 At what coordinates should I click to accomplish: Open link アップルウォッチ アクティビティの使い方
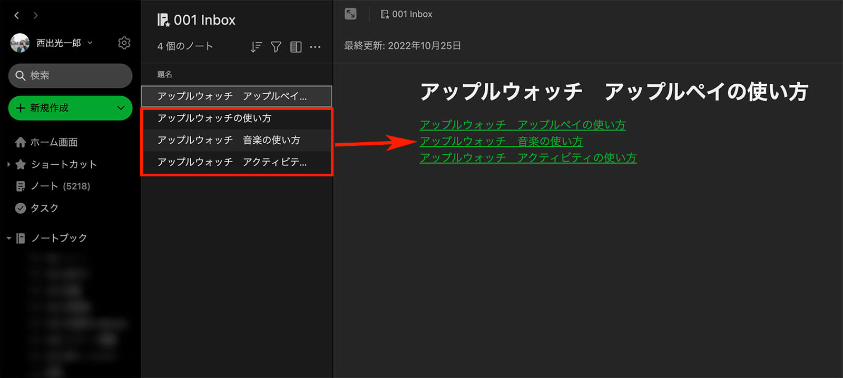(528, 158)
